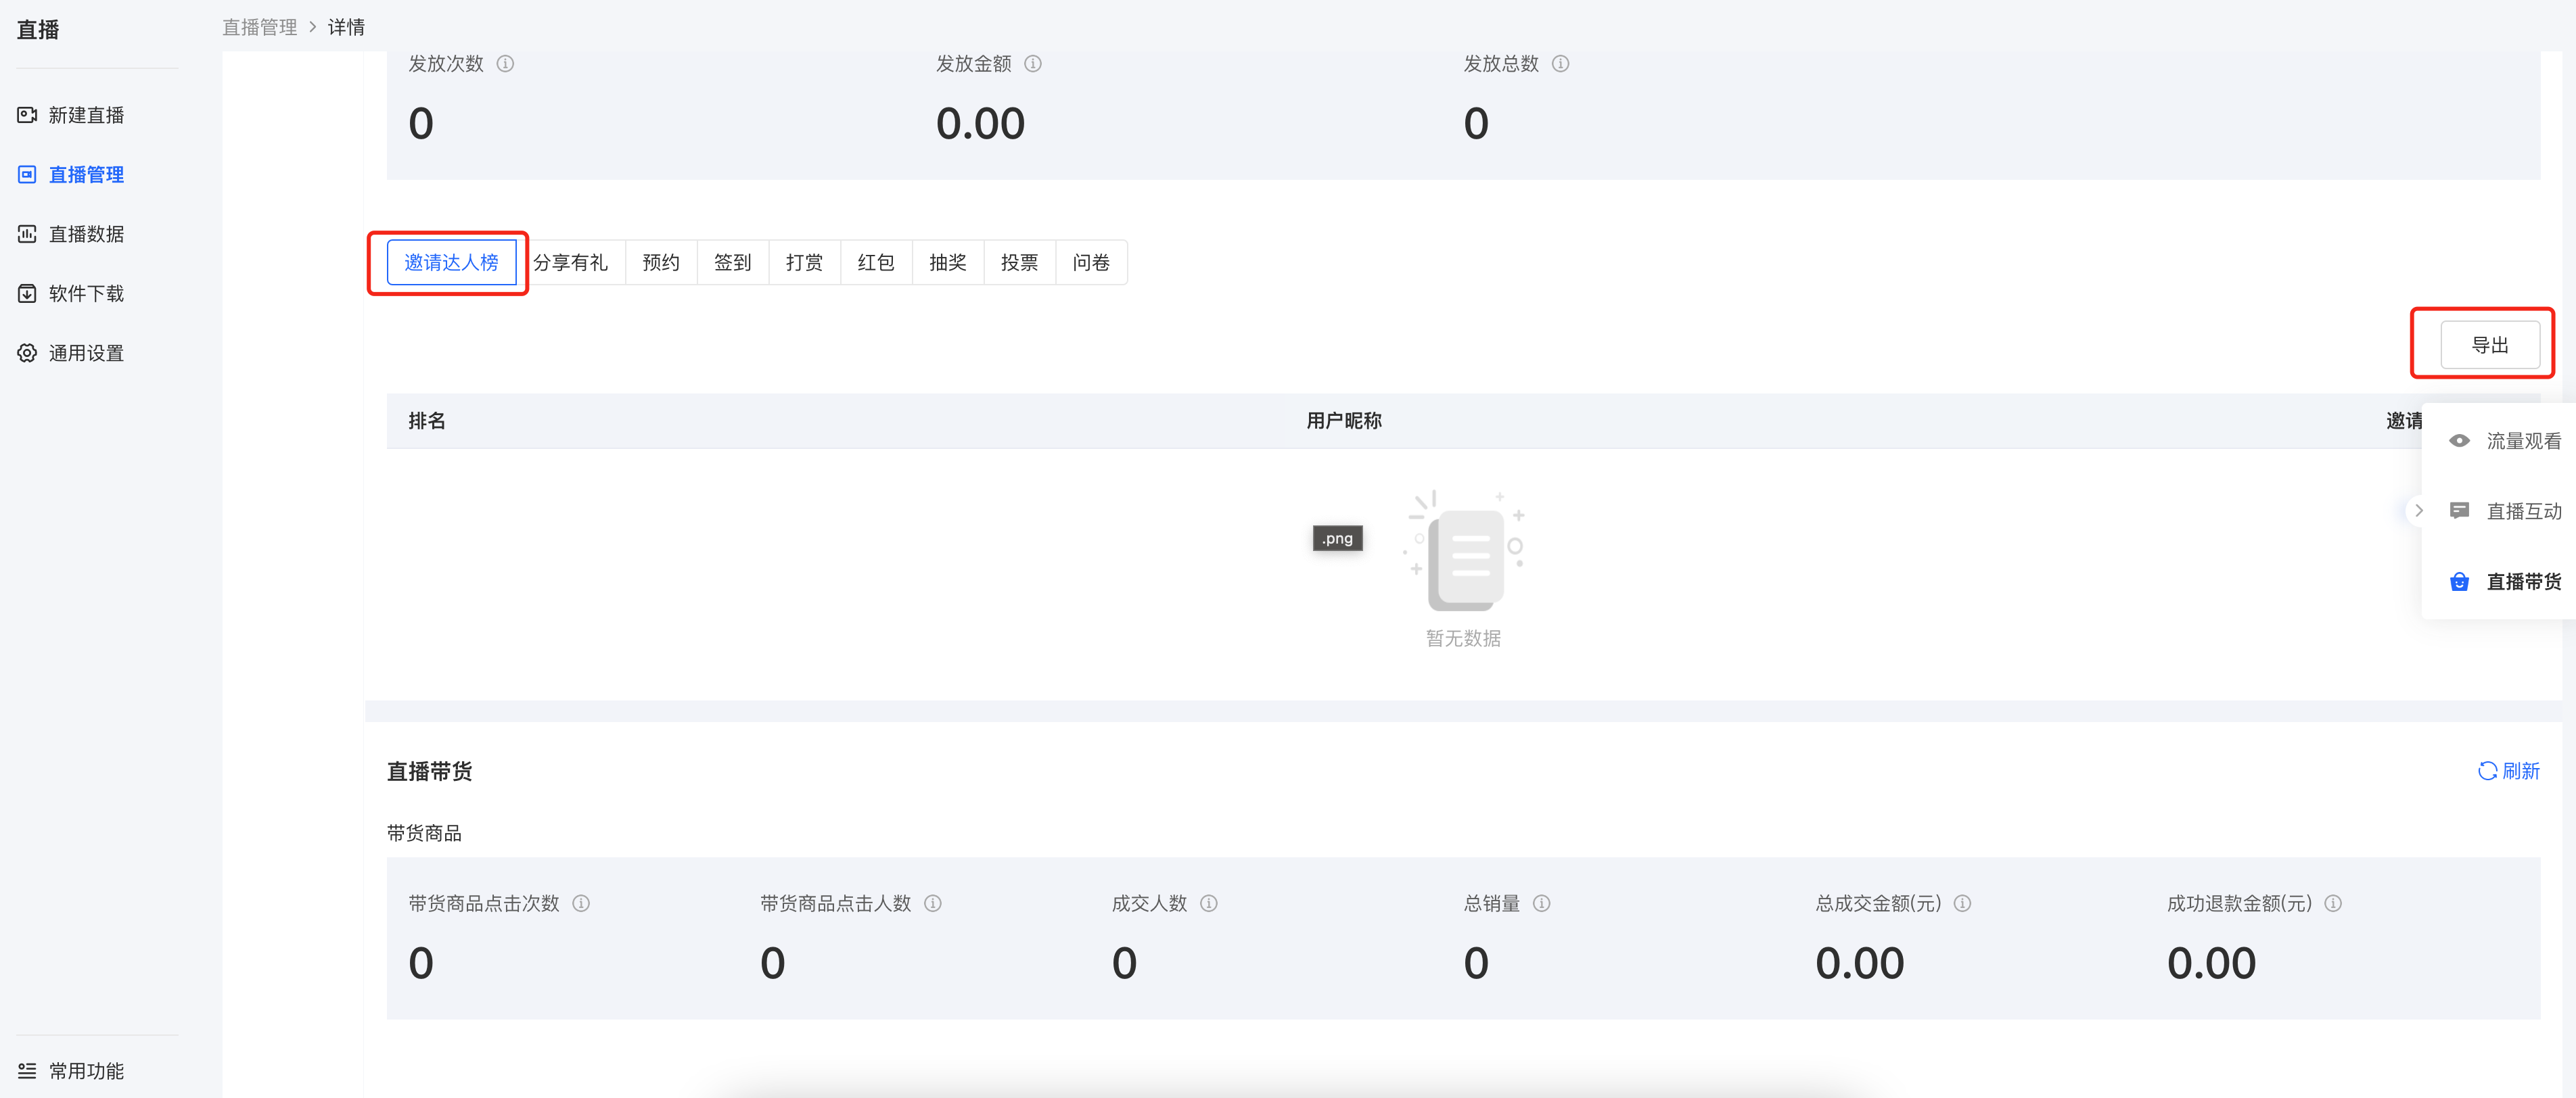2576x1098 pixels.
Task: Click the 直播带货 shopping bag icon
Action: [2460, 581]
